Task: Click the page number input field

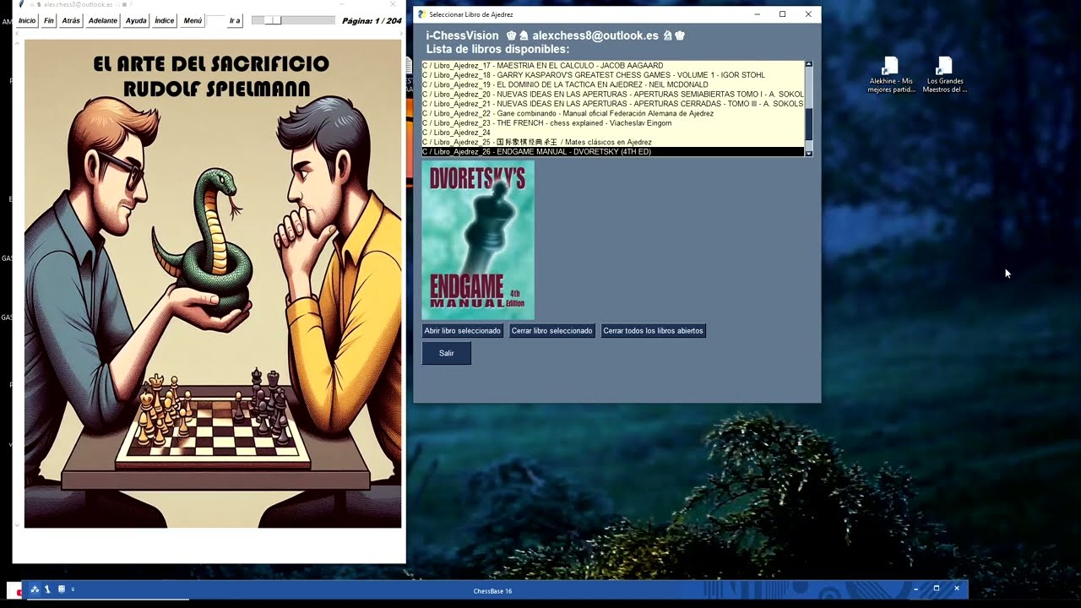Action: pos(216,20)
